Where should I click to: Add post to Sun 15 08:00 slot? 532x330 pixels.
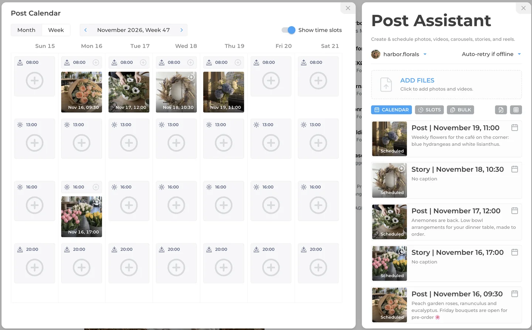(x=35, y=80)
